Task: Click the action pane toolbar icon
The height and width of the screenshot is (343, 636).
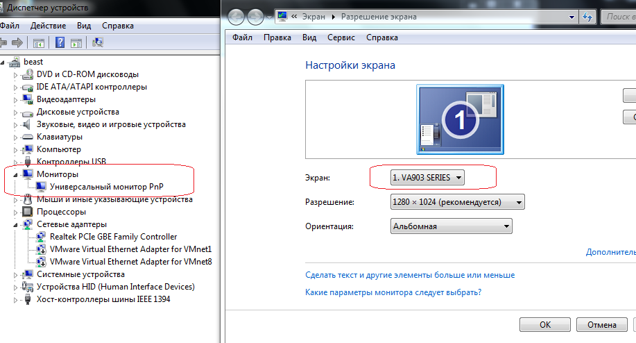Action: 76,42
